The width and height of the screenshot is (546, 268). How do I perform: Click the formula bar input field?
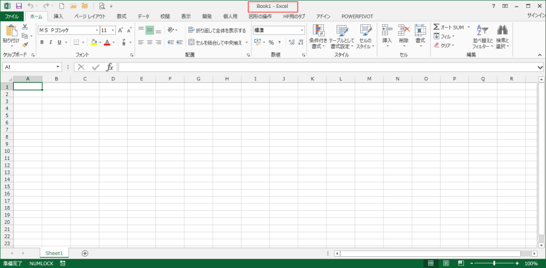coord(327,67)
